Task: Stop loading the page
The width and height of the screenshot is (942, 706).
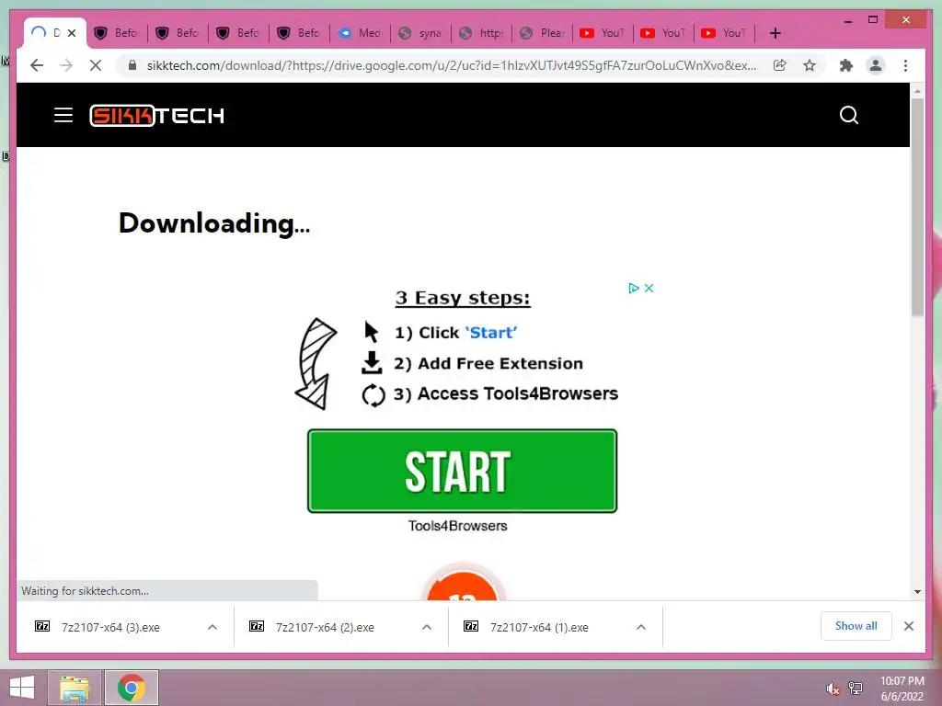Action: point(96,65)
